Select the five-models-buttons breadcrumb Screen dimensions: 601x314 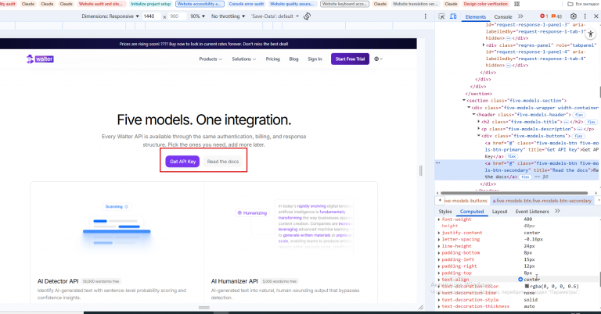click(x=466, y=201)
